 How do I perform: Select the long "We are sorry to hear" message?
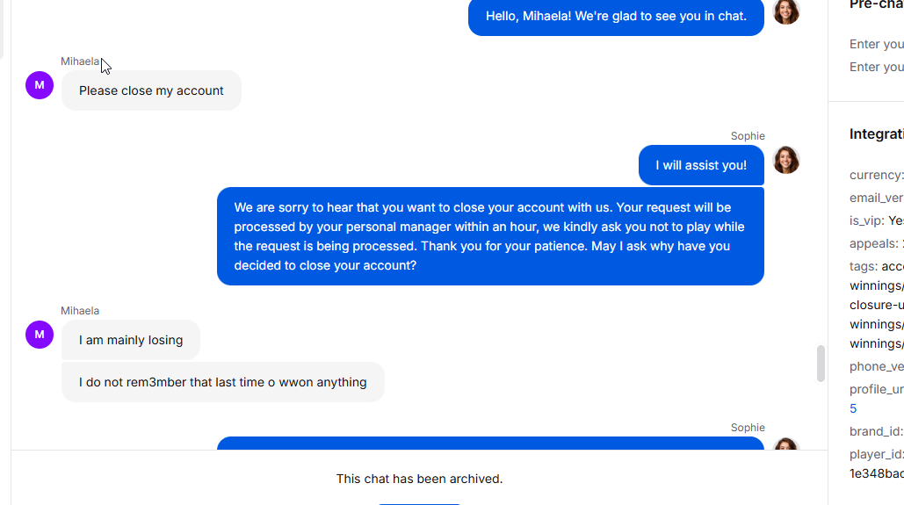pyautogui.click(x=490, y=236)
